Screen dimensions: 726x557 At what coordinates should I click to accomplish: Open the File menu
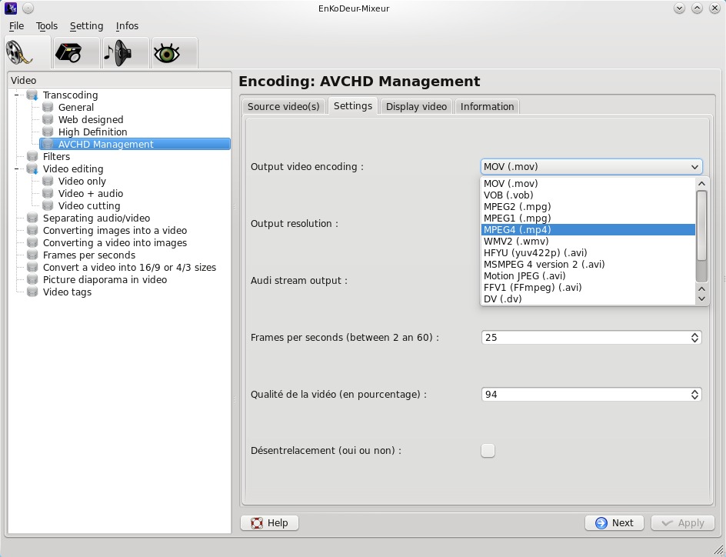pos(16,26)
